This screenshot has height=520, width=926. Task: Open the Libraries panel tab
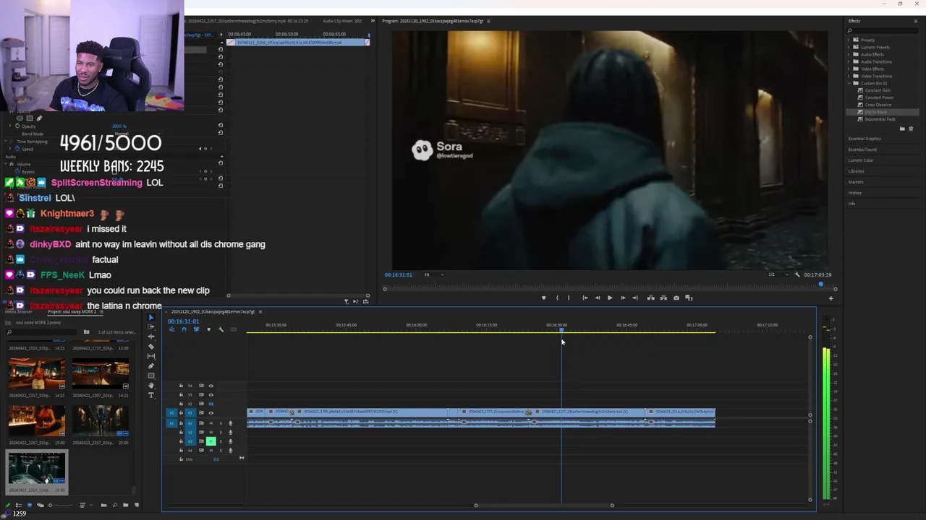pos(857,171)
